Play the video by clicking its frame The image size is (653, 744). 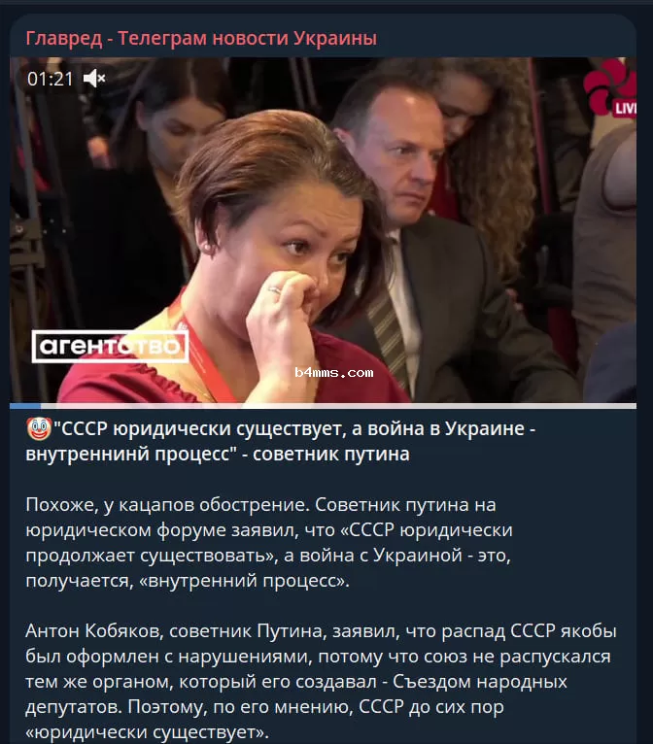pyautogui.click(x=323, y=230)
